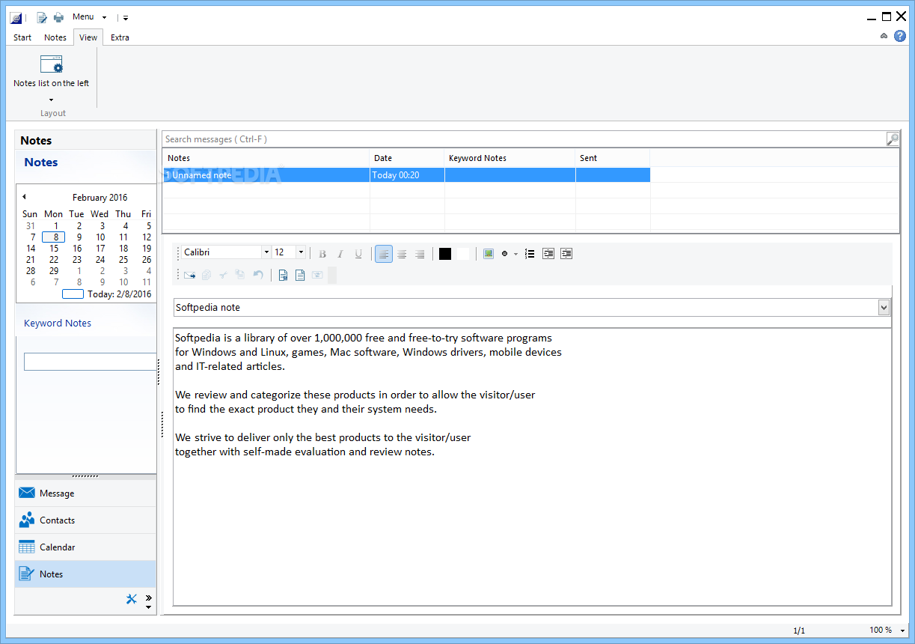Select date 24 in February calendar
Image resolution: width=915 pixels, height=644 pixels.
pyautogui.click(x=100, y=260)
